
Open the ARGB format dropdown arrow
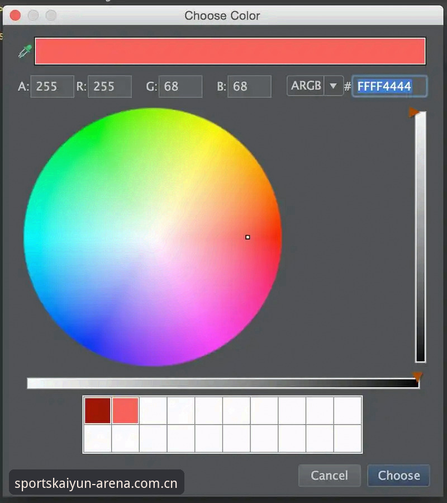[x=333, y=86]
